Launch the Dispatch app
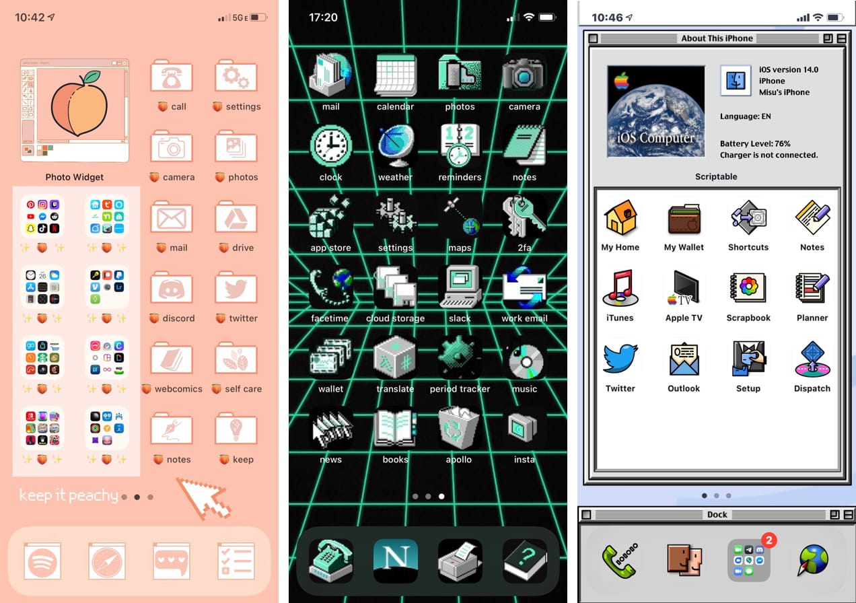This screenshot has width=856, height=603. 812,359
